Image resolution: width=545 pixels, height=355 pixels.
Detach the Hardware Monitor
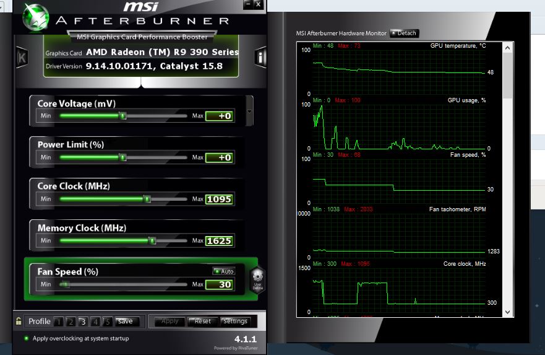[x=405, y=33]
